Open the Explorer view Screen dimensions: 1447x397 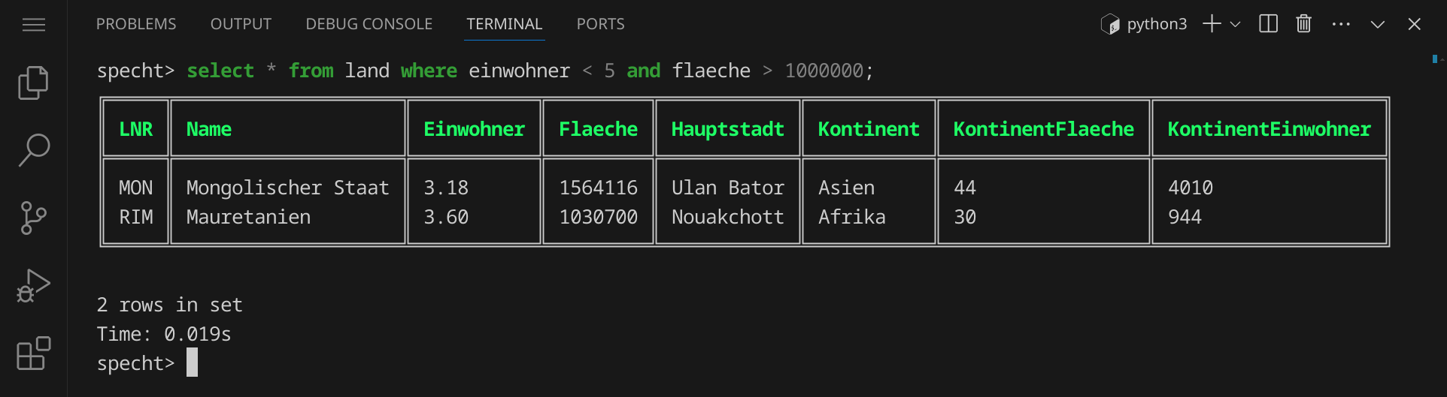click(x=34, y=83)
